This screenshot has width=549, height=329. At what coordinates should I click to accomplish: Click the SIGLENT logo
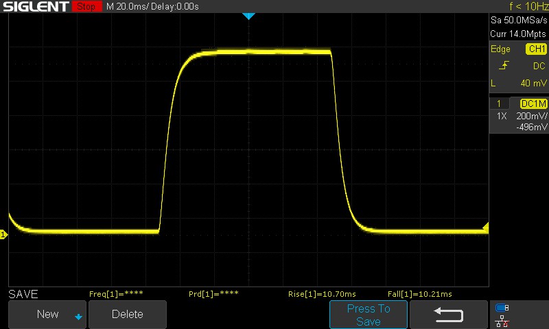pyautogui.click(x=36, y=6)
